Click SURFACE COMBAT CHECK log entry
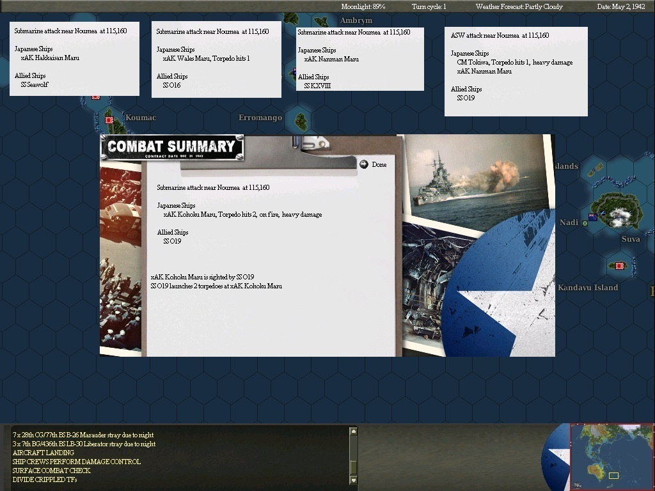Image resolution: width=655 pixels, height=491 pixels. [51, 471]
